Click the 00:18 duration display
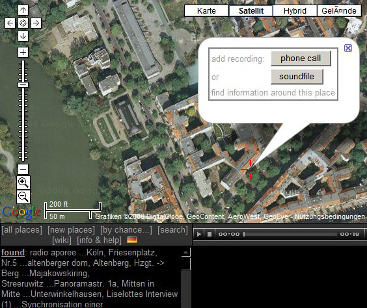 349,234
